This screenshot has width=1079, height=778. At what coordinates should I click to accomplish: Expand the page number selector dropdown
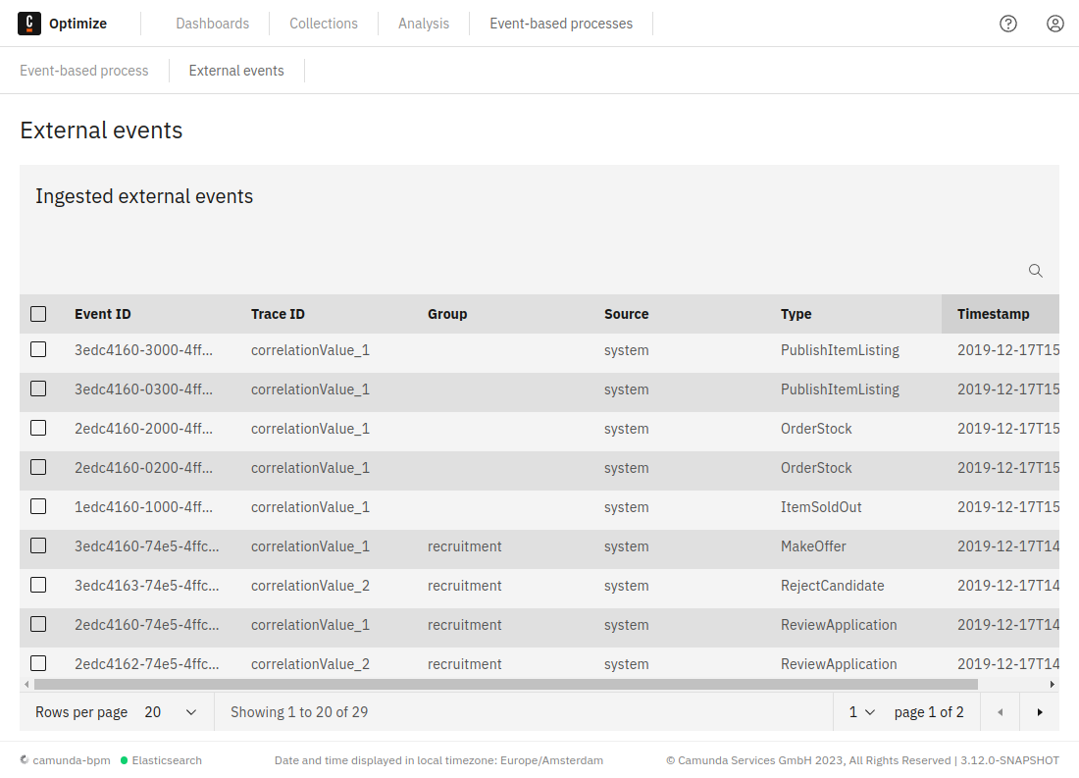coord(861,712)
